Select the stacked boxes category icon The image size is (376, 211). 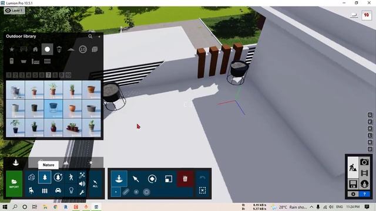(x=95, y=49)
